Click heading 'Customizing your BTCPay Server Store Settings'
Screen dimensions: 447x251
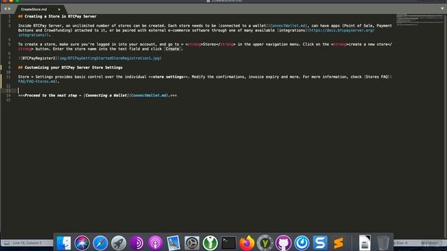coord(73,68)
